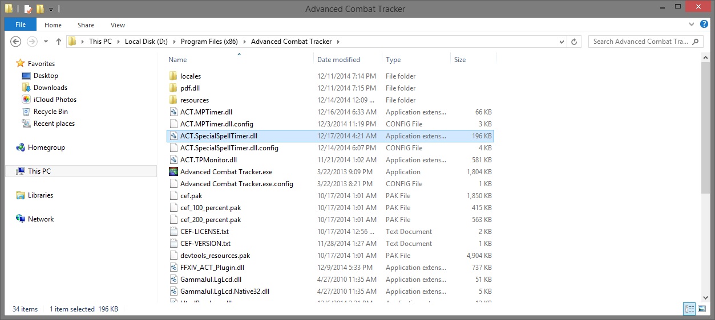
Task: Click the locales folder icon
Action: click(174, 76)
